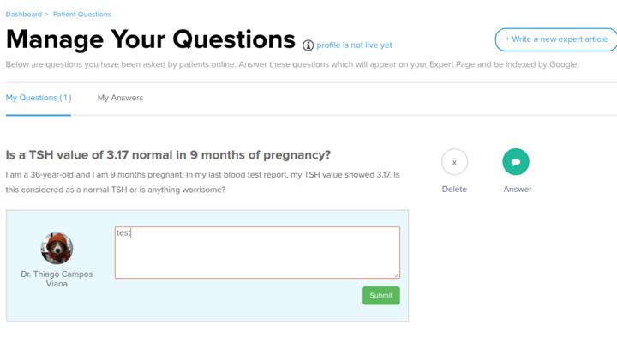This screenshot has width=617, height=337.
Task: Click the Delete label under x icon
Action: point(454,189)
